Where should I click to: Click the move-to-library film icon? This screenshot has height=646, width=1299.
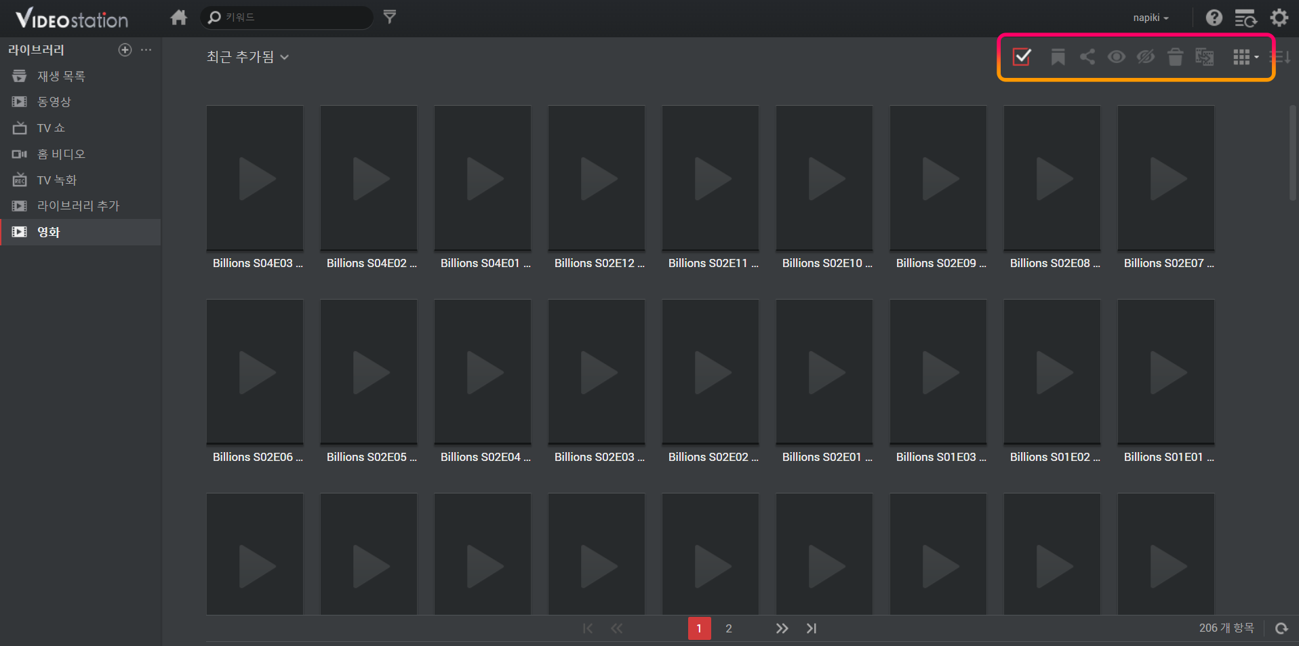click(1205, 57)
